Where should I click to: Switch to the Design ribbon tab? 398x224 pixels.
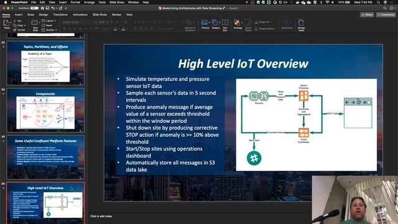pyautogui.click(x=44, y=15)
